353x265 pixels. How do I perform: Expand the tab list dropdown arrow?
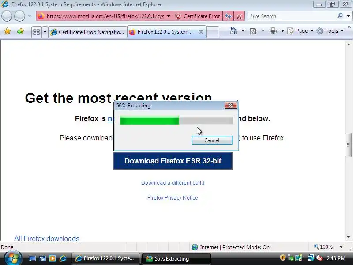click(x=45, y=32)
